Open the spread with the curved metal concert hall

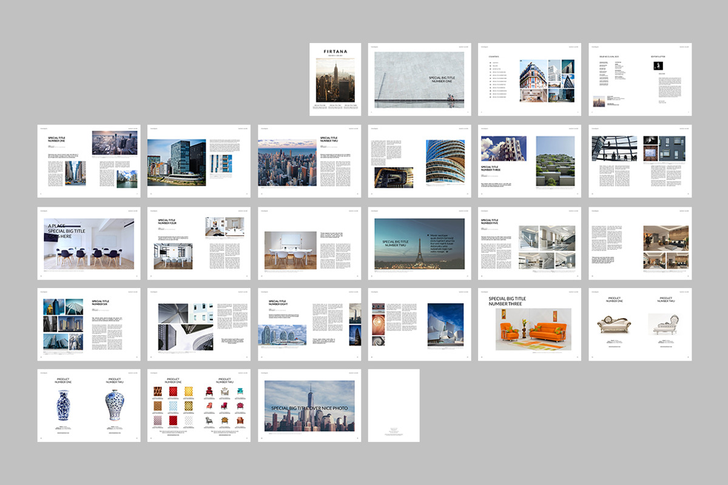click(419, 324)
